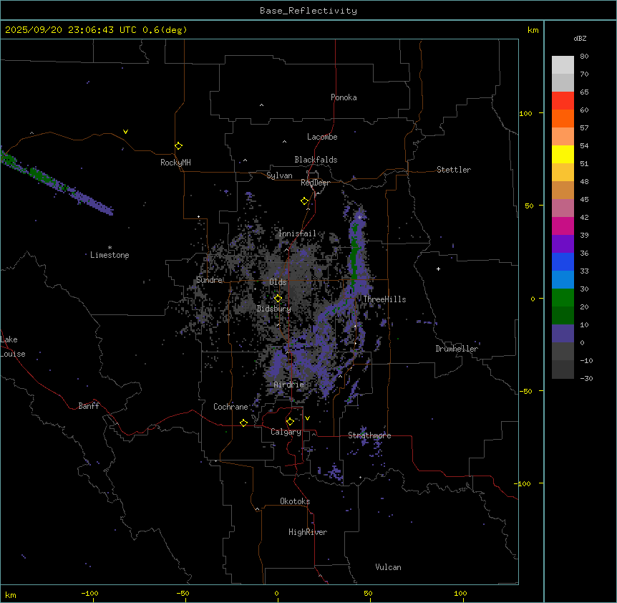Click the Stettler town label

click(454, 170)
